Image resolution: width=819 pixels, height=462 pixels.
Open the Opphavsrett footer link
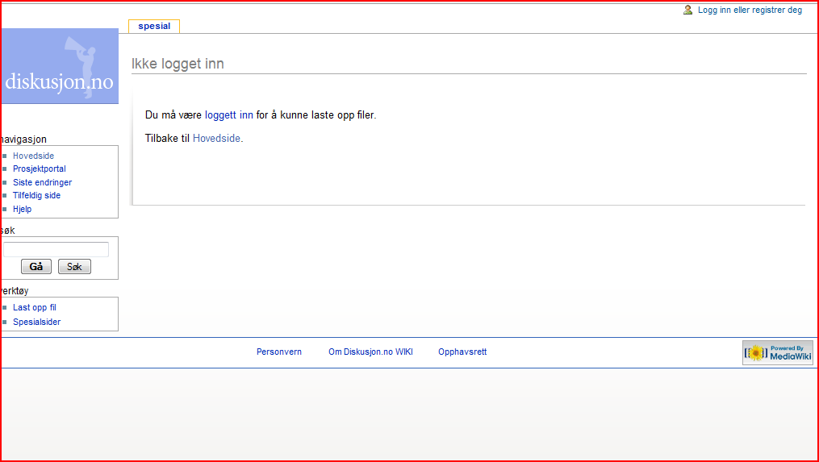click(x=462, y=352)
